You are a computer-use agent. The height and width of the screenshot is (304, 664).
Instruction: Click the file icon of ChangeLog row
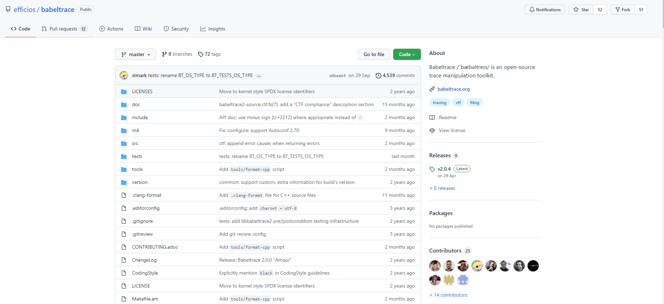click(x=124, y=260)
